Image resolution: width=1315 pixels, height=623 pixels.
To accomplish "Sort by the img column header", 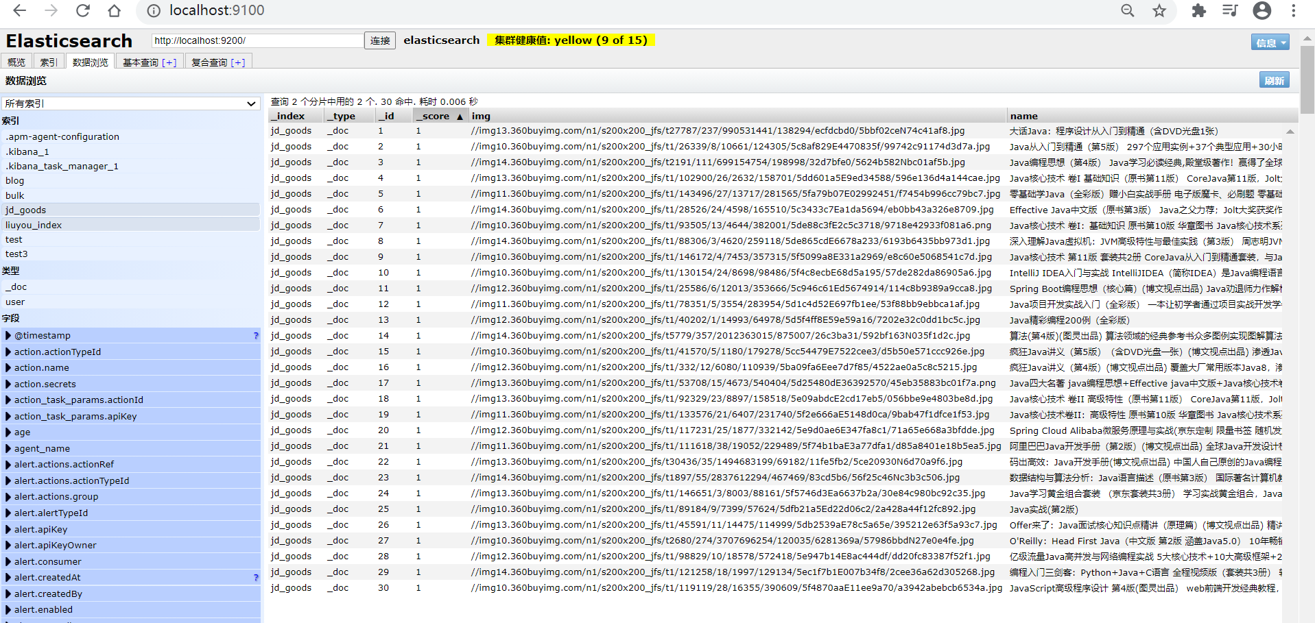I will [x=737, y=117].
